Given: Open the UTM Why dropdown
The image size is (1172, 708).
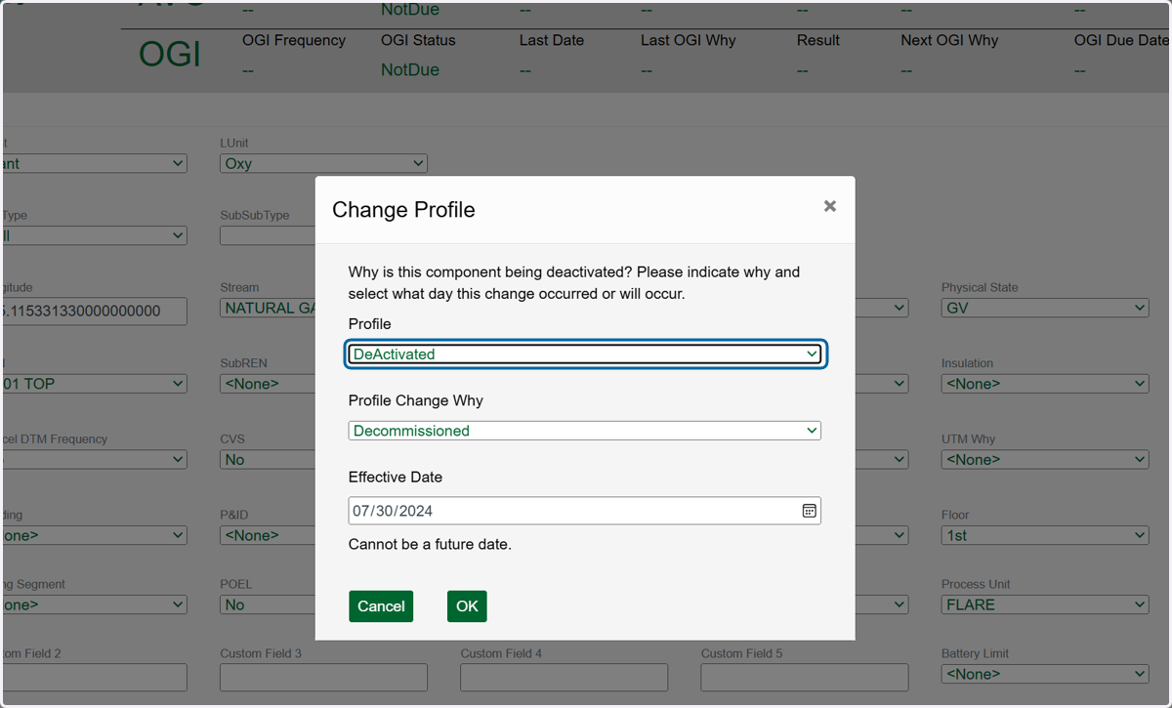Looking at the screenshot, I should pyautogui.click(x=1045, y=459).
